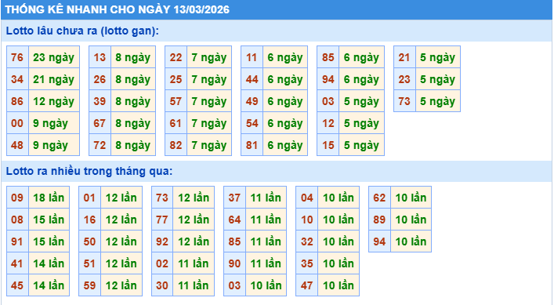This screenshot has width=554, height=305.
Task: Select lotto number 57
Action: pyautogui.click(x=176, y=101)
